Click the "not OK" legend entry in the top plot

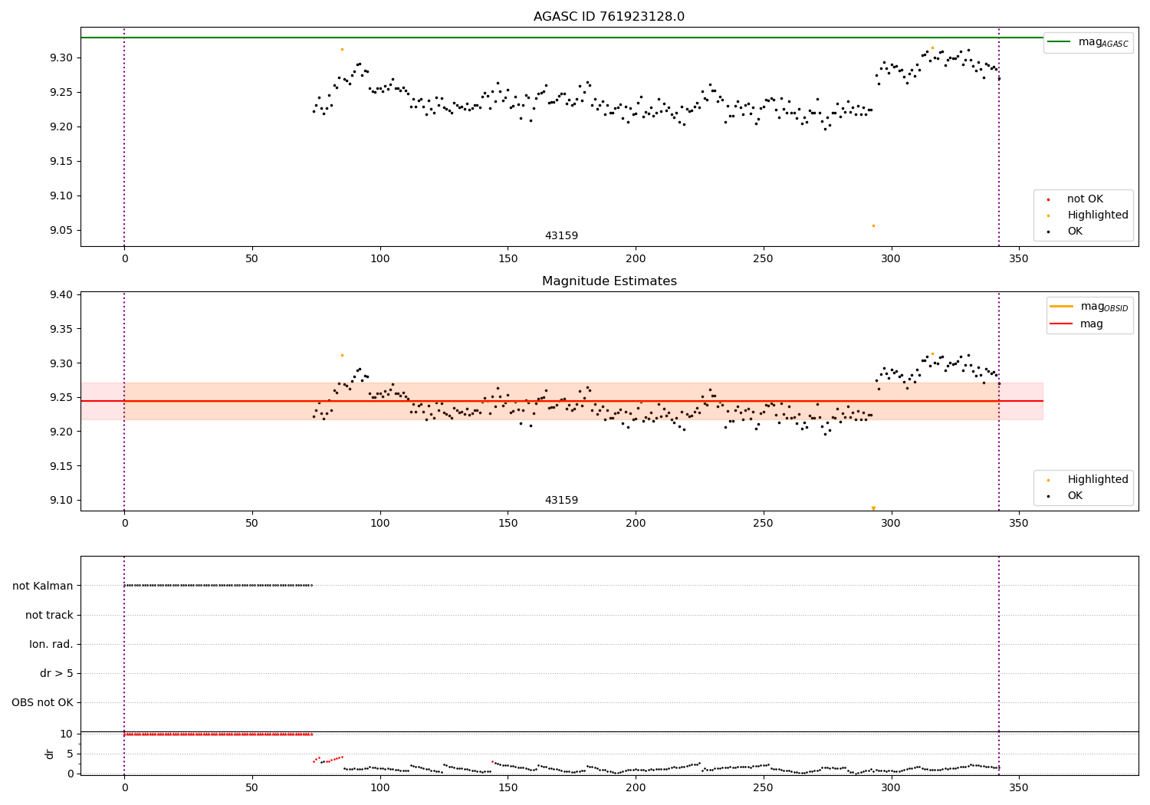1085,199
